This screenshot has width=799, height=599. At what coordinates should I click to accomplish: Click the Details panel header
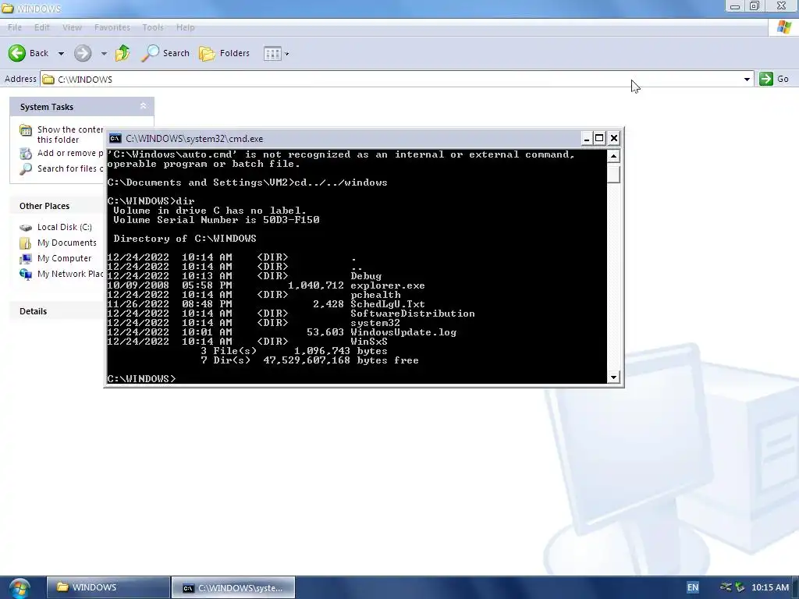coord(57,311)
